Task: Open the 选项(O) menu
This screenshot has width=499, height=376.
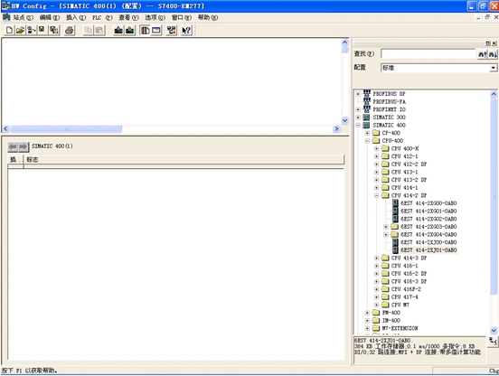Action: coord(155,17)
